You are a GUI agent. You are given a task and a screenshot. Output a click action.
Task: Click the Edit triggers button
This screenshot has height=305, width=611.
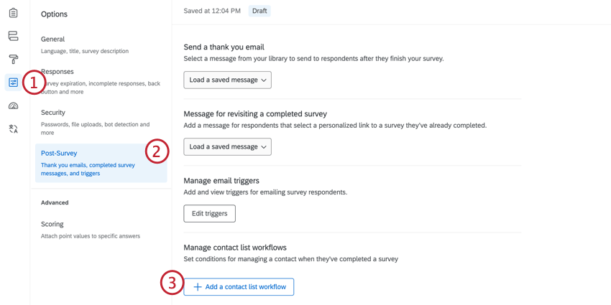[209, 213]
